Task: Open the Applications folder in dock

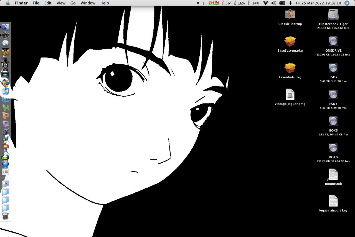Action: [x=6, y=183]
